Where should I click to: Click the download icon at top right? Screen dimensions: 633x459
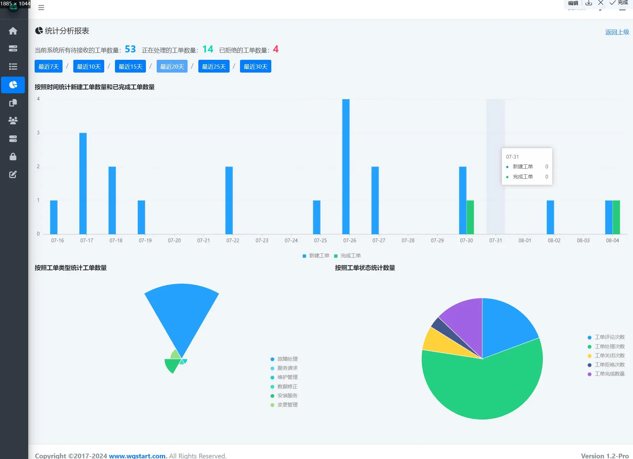click(x=589, y=3)
